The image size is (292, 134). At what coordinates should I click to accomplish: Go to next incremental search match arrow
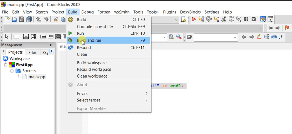coord(252,37)
